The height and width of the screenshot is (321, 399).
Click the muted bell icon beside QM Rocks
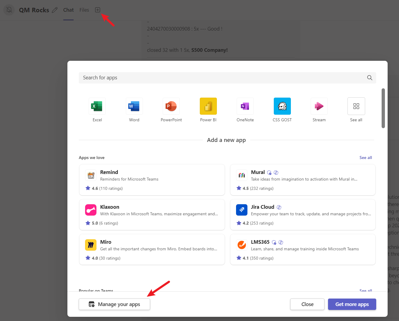(9, 10)
